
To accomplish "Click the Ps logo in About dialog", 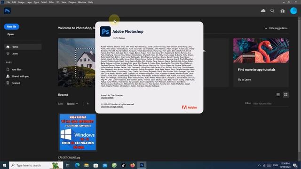I will [x=105, y=31].
